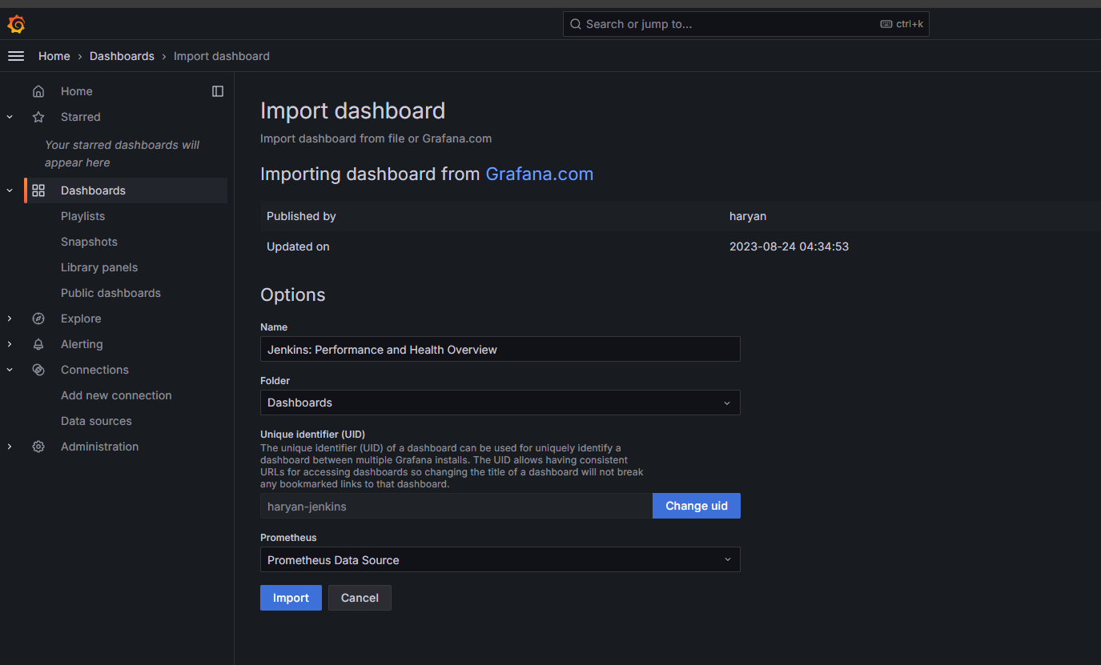1101x665 pixels.
Task: Click the Starred star icon
Action: click(38, 117)
